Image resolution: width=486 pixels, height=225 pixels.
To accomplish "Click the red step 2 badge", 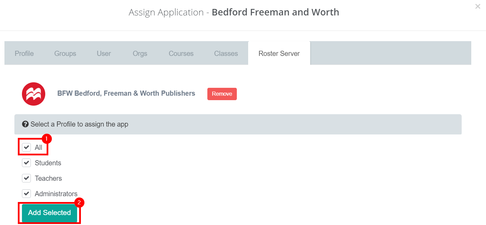I will [x=80, y=203].
